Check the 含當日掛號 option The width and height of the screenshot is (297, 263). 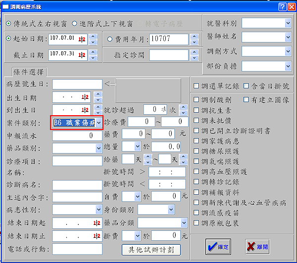247,86
